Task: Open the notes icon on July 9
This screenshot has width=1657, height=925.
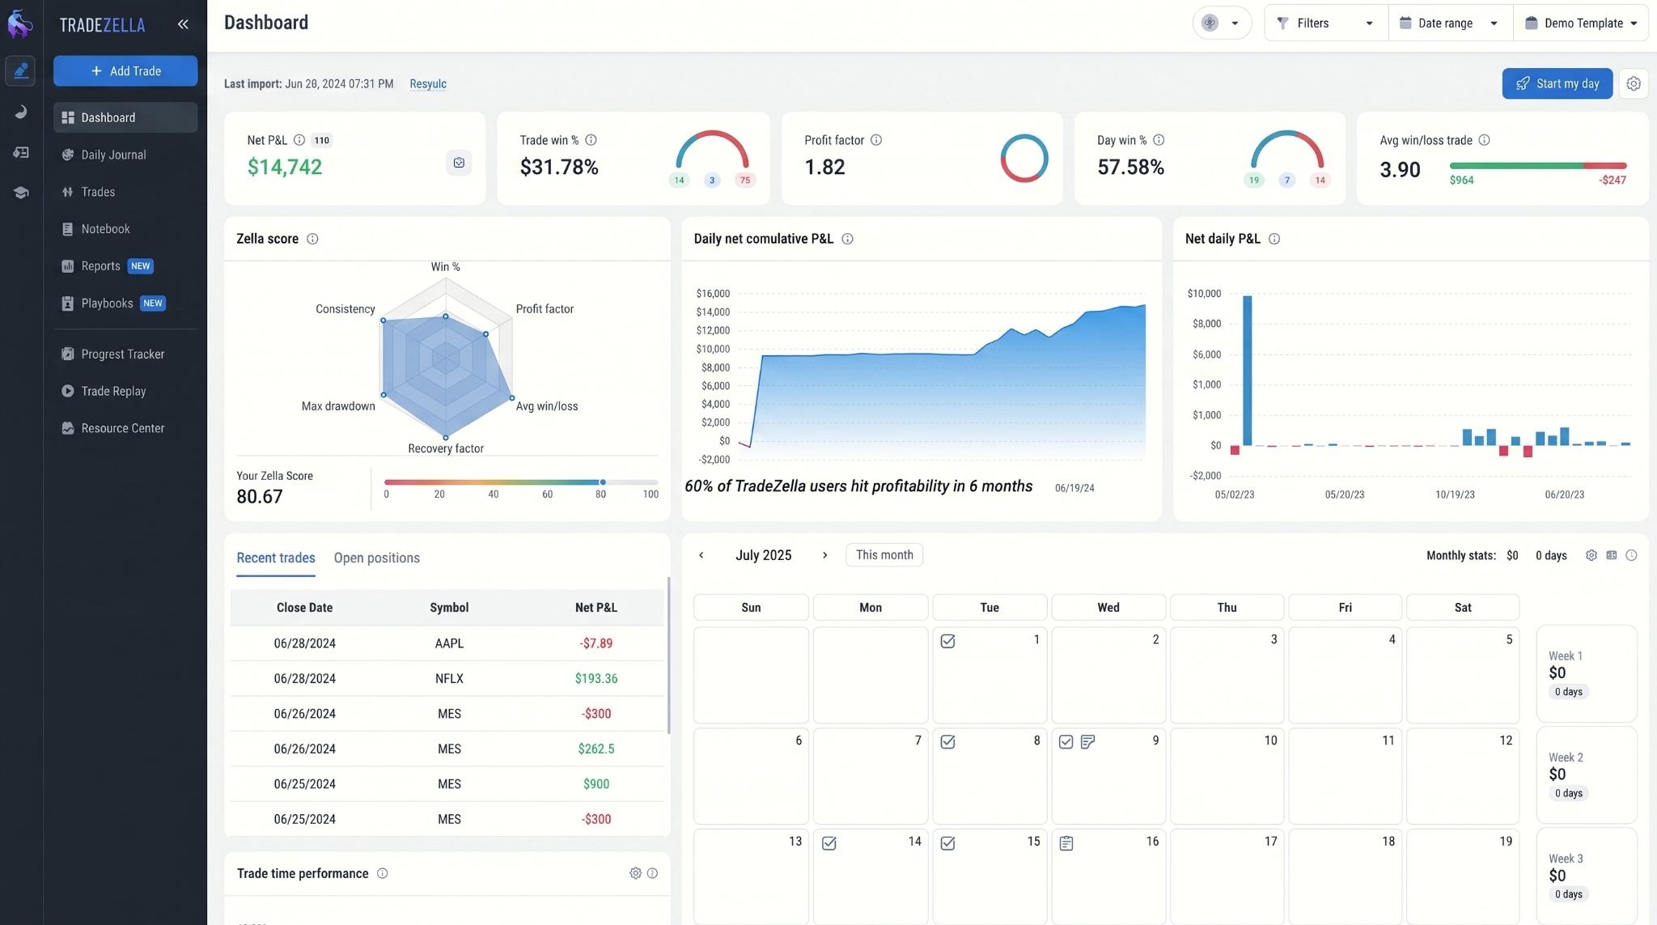Action: pos(1088,741)
